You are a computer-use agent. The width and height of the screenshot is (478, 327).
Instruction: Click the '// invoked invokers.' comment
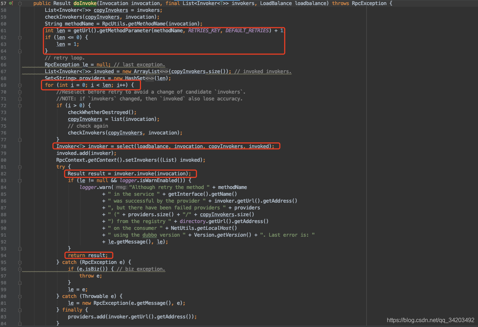263,71
